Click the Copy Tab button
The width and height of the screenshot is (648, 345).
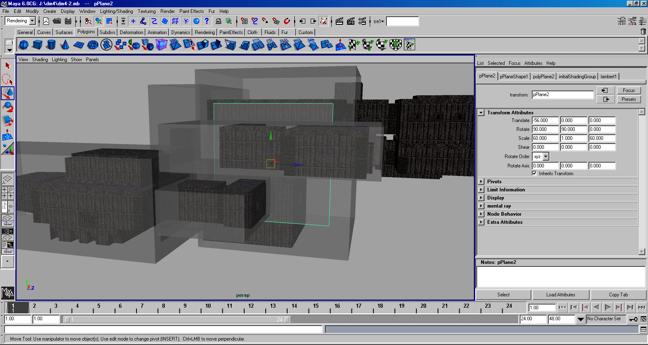pyautogui.click(x=618, y=295)
